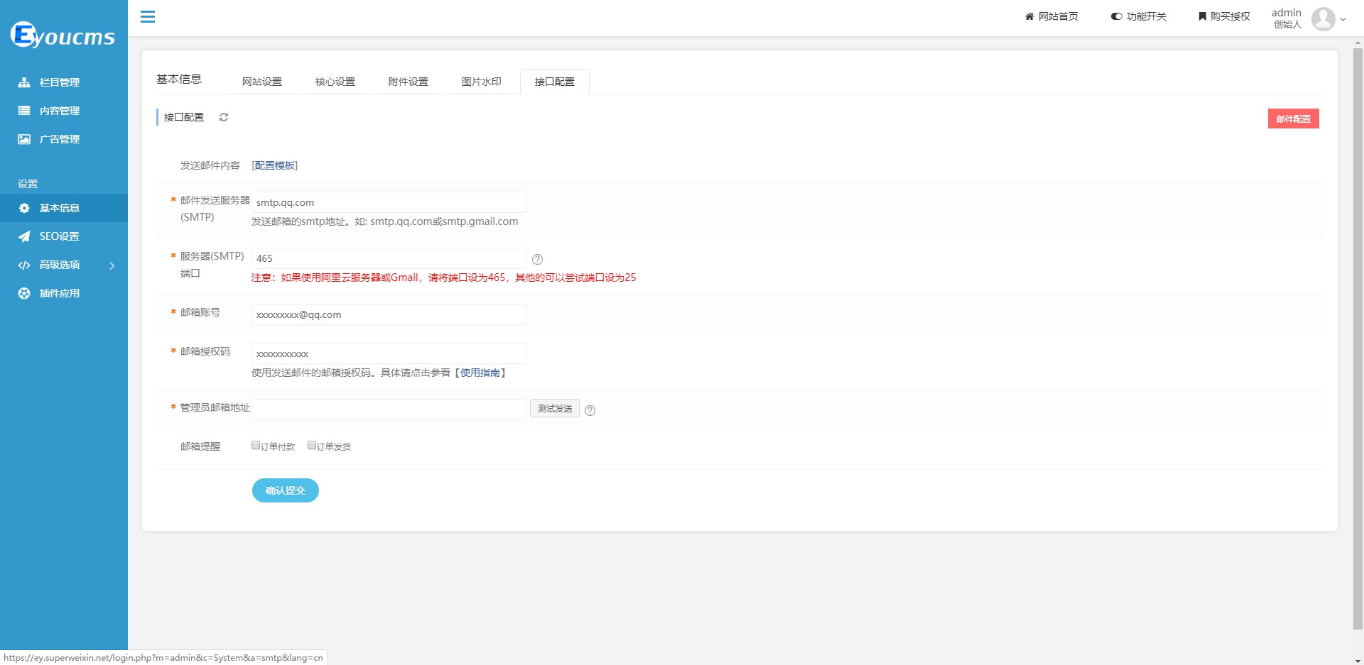Open the [配置模板] link
Viewport: 1364px width, 665px height.
(275, 165)
